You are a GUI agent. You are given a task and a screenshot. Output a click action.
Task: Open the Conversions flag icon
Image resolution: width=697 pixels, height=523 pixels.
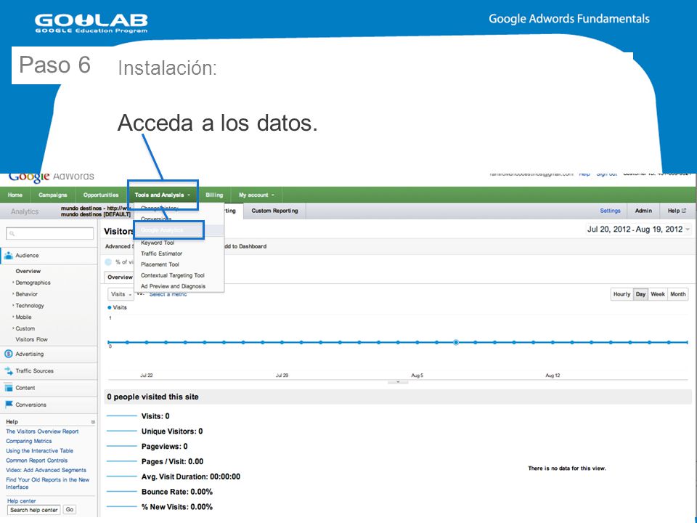click(x=8, y=405)
